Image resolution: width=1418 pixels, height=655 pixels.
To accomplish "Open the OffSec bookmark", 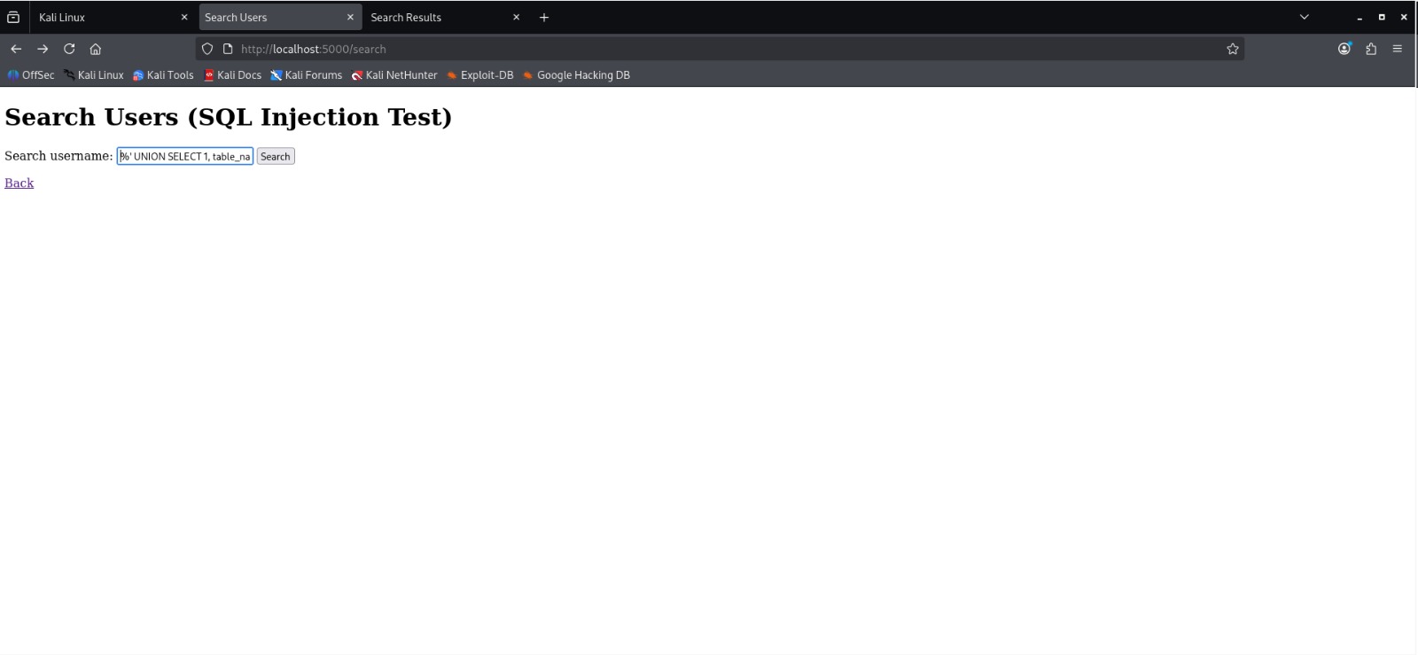I will click(31, 75).
